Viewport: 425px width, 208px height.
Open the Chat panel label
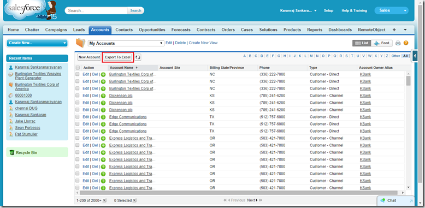click(392, 200)
